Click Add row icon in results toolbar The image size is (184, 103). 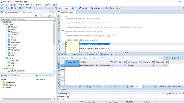(x=93, y=86)
